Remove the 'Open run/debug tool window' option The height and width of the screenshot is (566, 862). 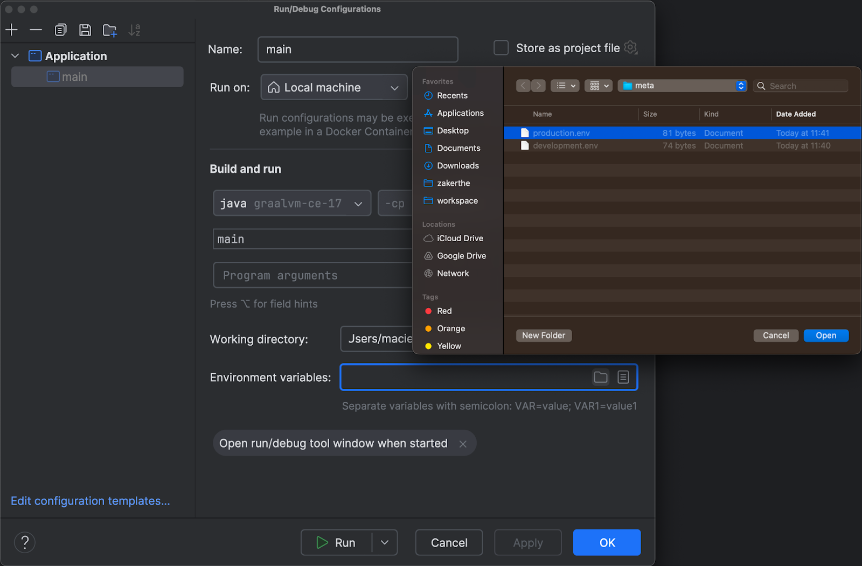tap(463, 444)
